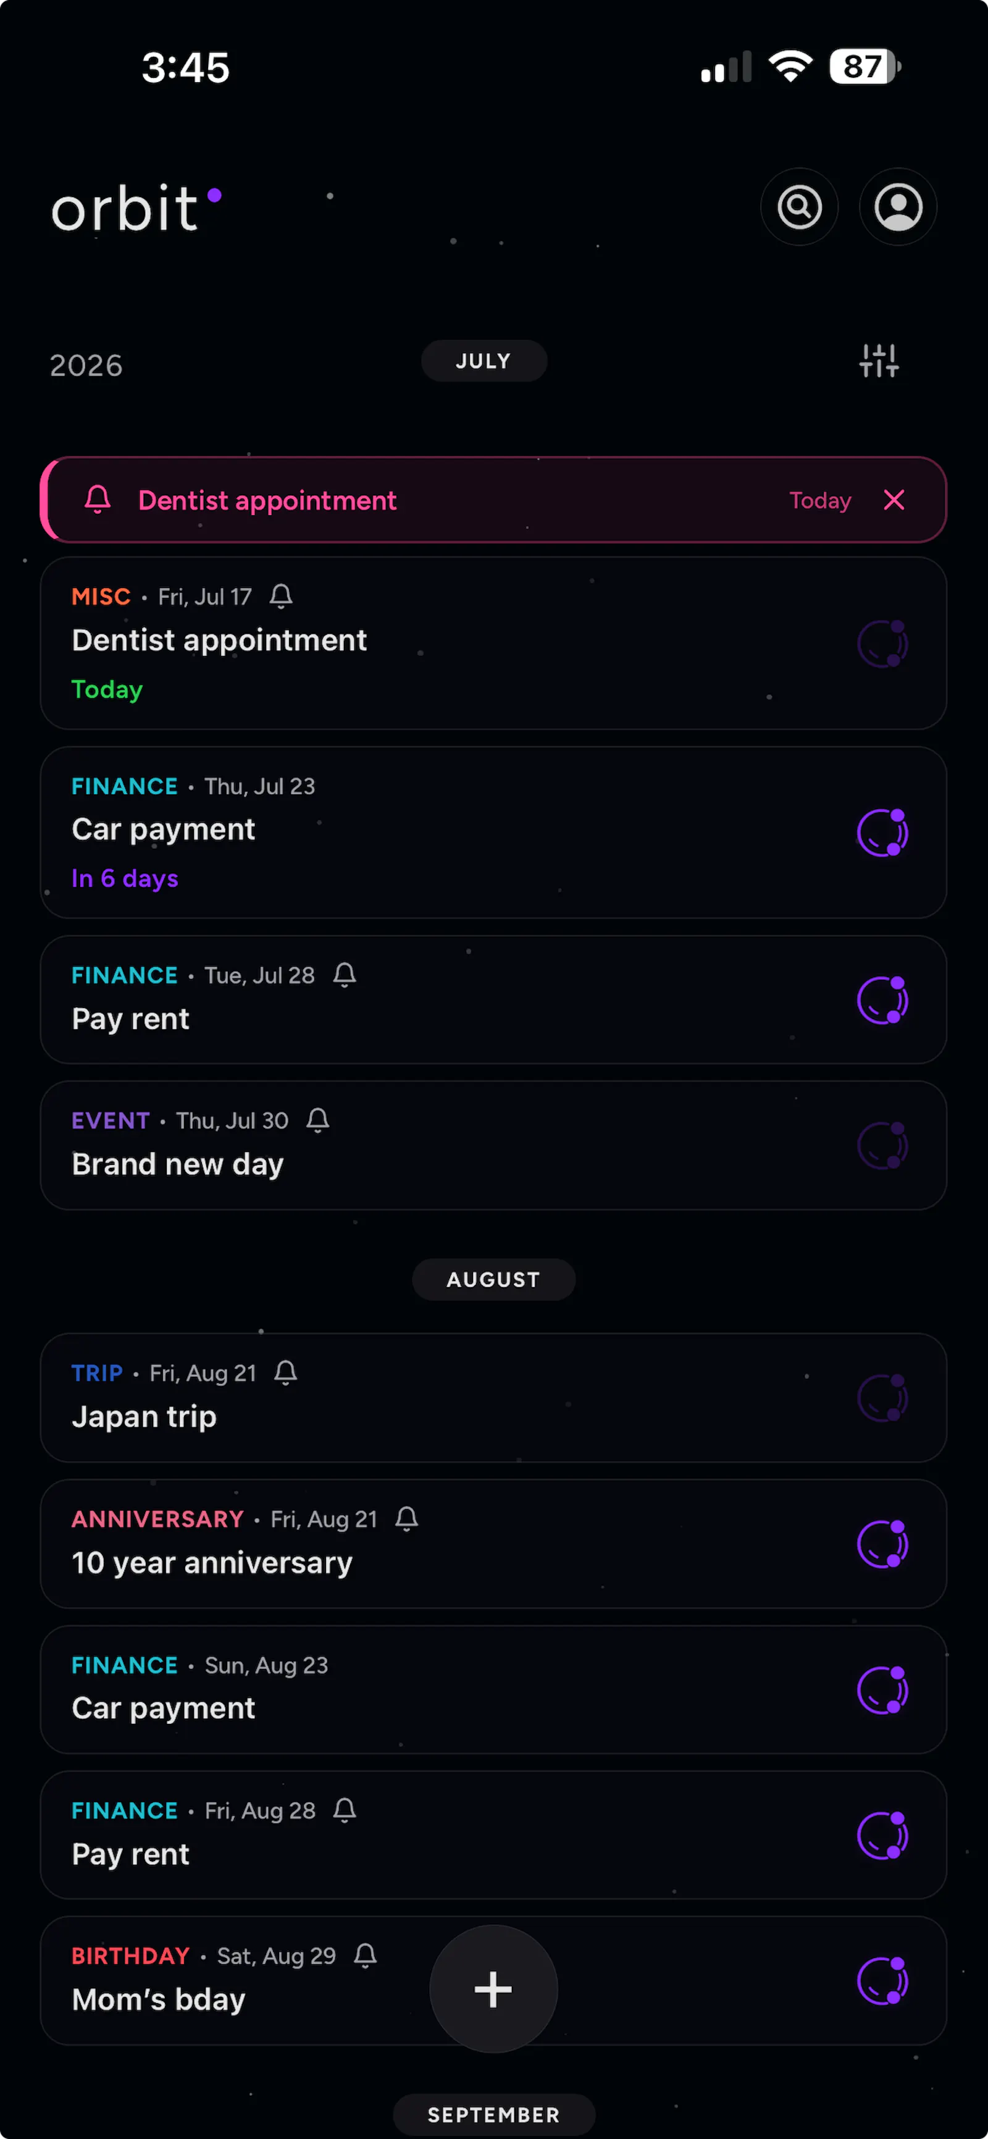Tap the bell icon beside Fri, Jul 17
Viewport: 988px width, 2139px height.
(282, 596)
